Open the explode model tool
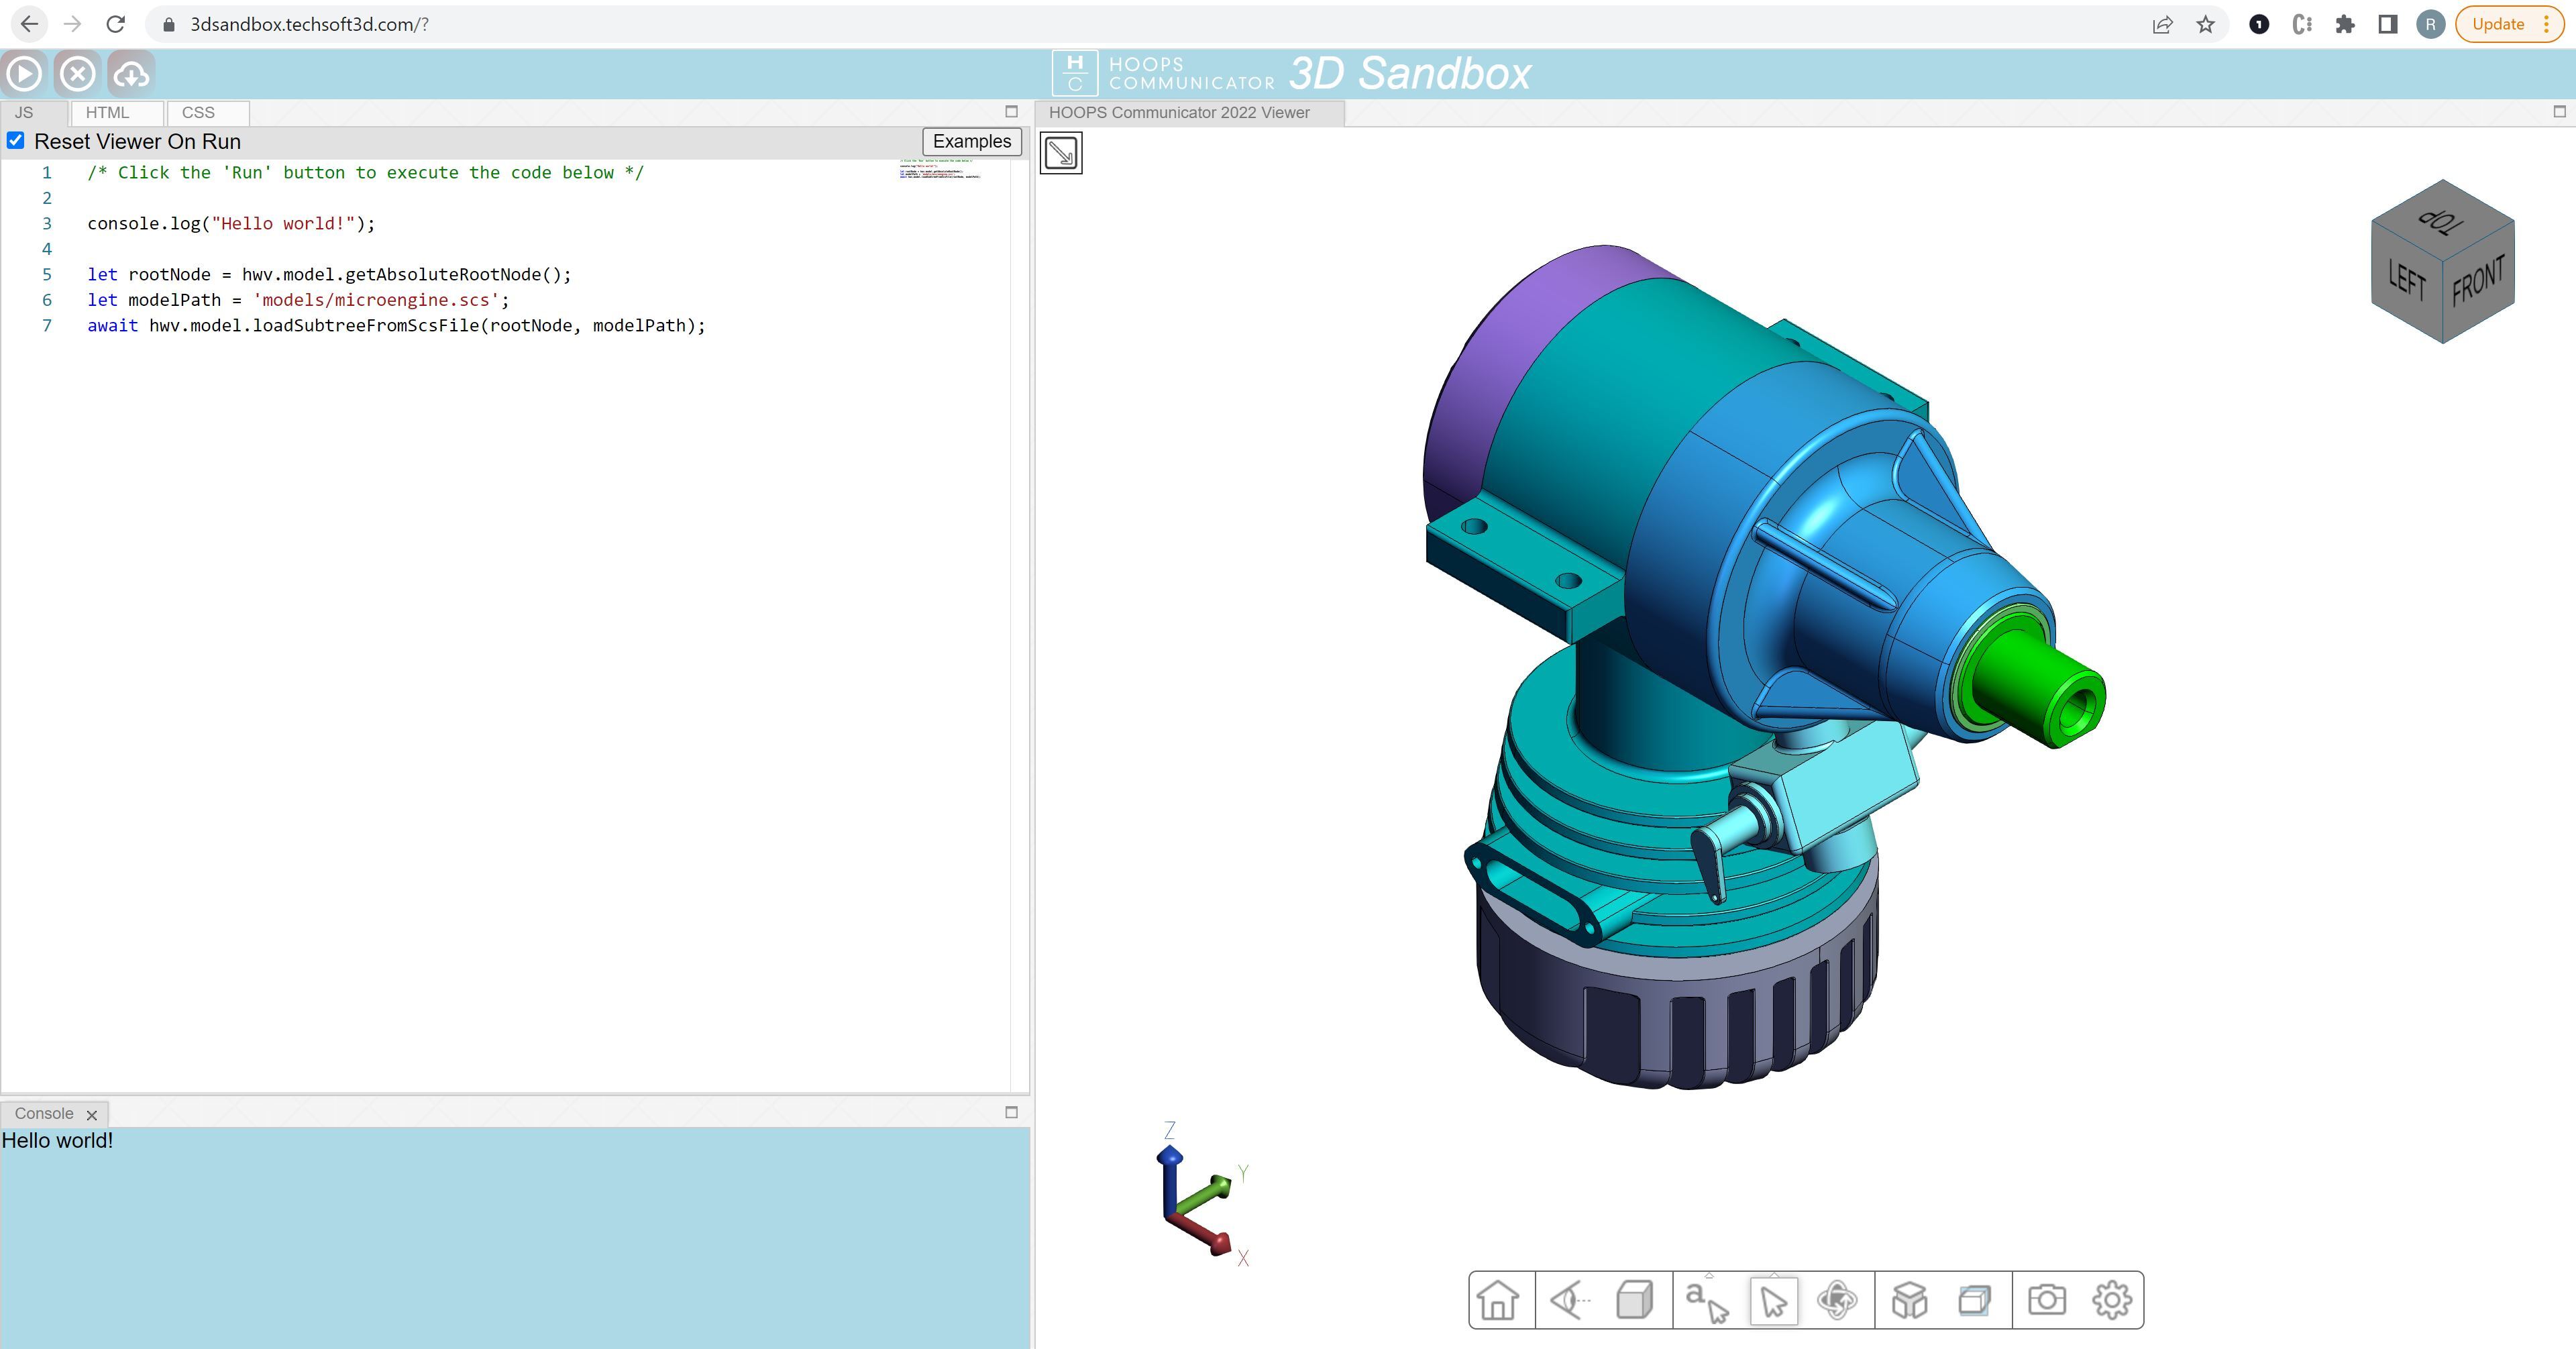The image size is (2576, 1349). coord(1909,1300)
